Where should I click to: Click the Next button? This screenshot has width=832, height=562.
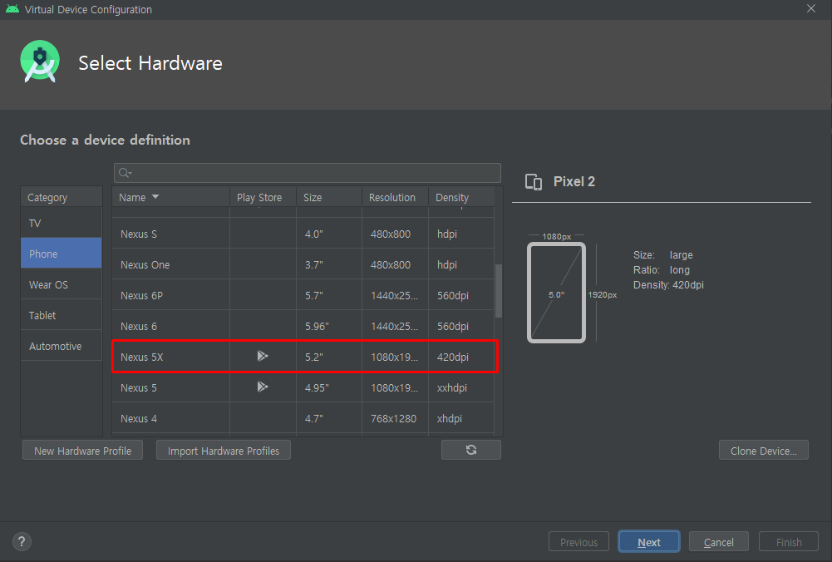pos(648,542)
